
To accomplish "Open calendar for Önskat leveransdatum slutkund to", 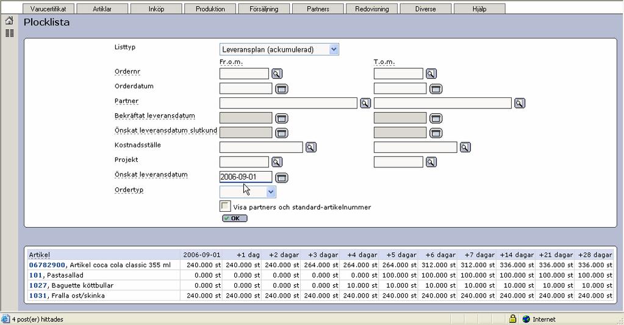I will click(x=436, y=133).
